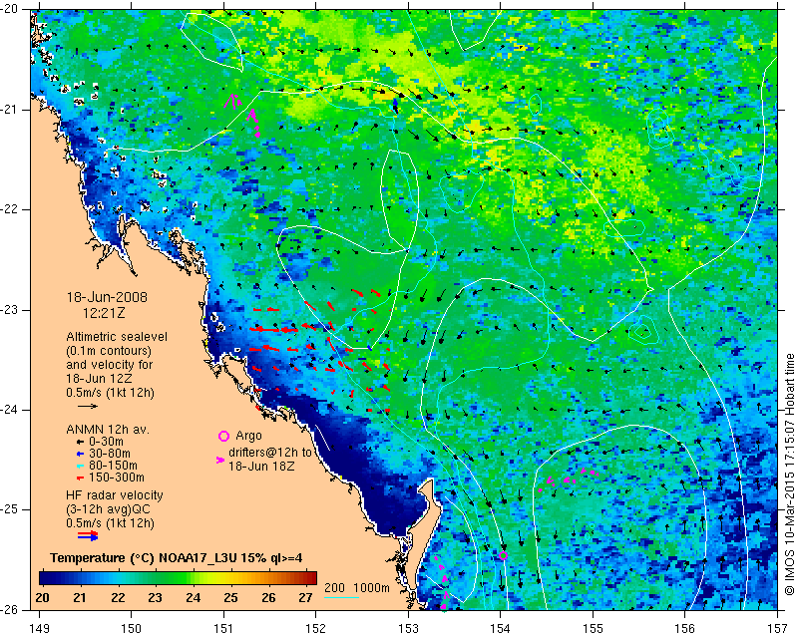Screen dimensions: 798x638
Task: Click the '150' longitude axis label
Action: coord(132,629)
